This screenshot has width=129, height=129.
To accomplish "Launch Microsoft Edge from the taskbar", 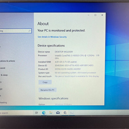I will (x=44, y=113).
